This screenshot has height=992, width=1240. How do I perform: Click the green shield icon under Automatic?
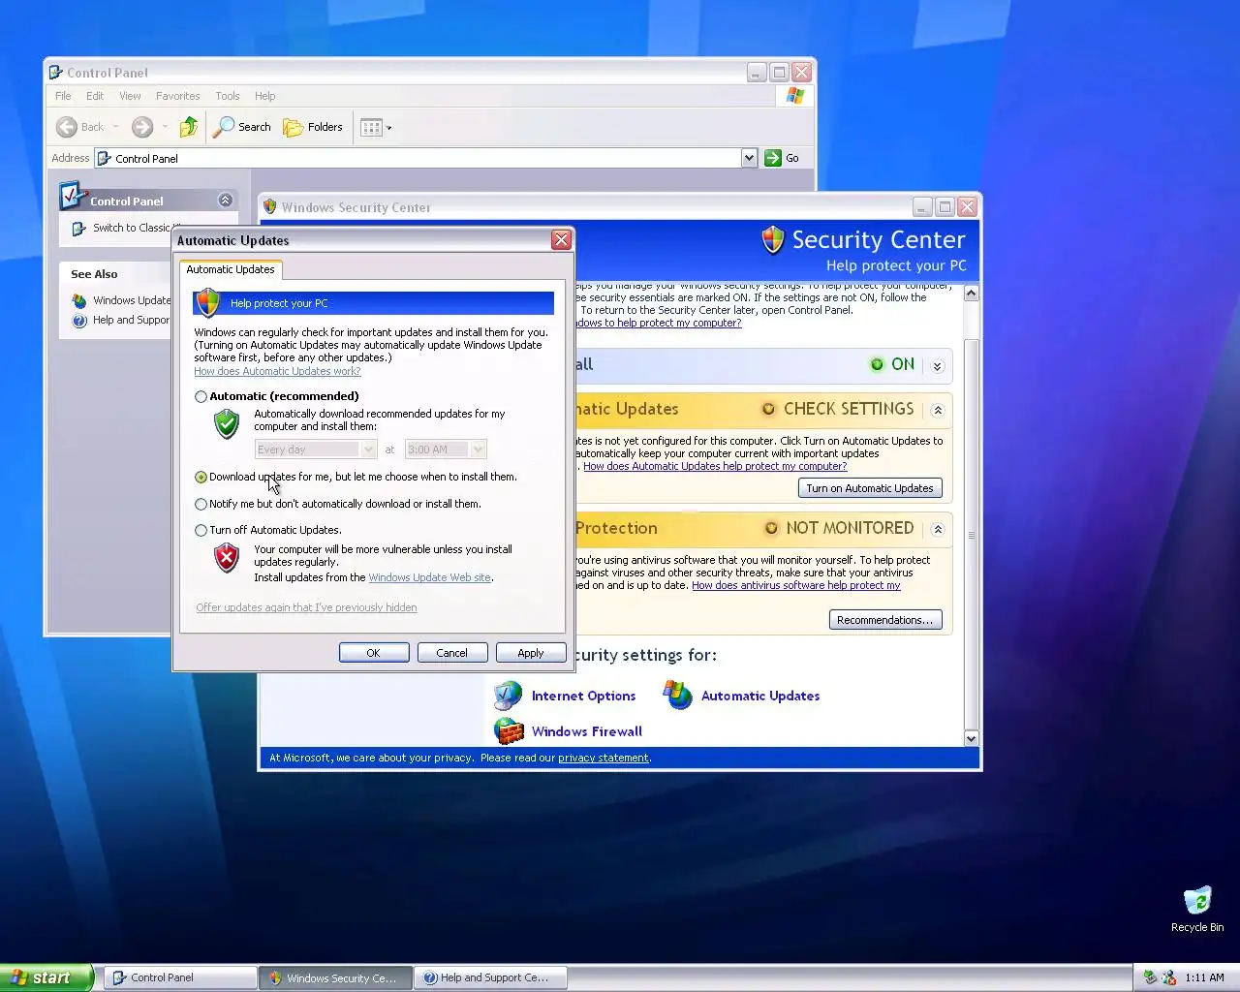227,423
